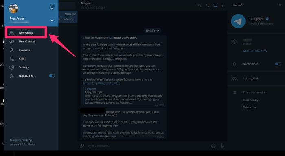Click the Telegram chat title in header
285x156 pixels.
click(x=86, y=3)
